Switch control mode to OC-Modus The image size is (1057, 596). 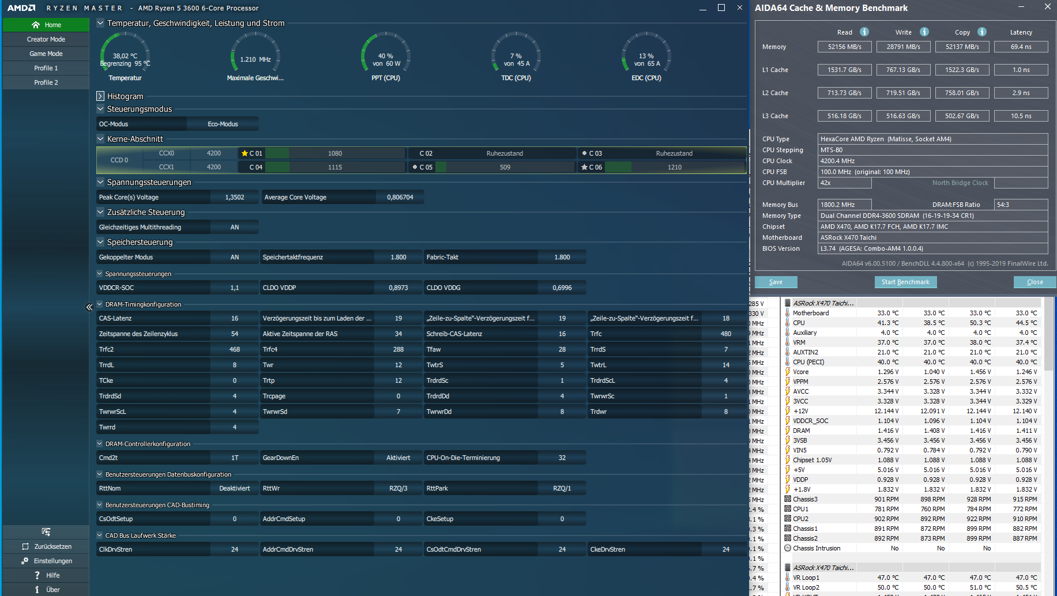(x=141, y=124)
